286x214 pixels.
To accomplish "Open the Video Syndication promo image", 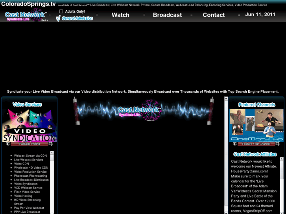I will click(30, 125).
